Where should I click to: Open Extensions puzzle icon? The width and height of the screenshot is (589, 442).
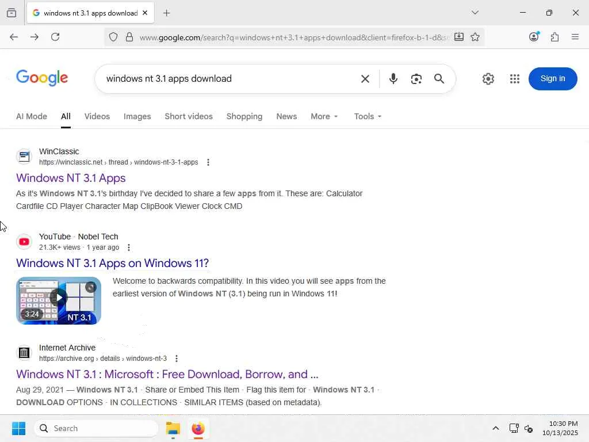coord(554,37)
